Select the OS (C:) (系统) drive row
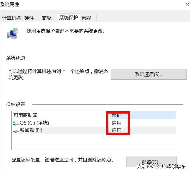The height and width of the screenshot is (173, 190). click(94, 123)
